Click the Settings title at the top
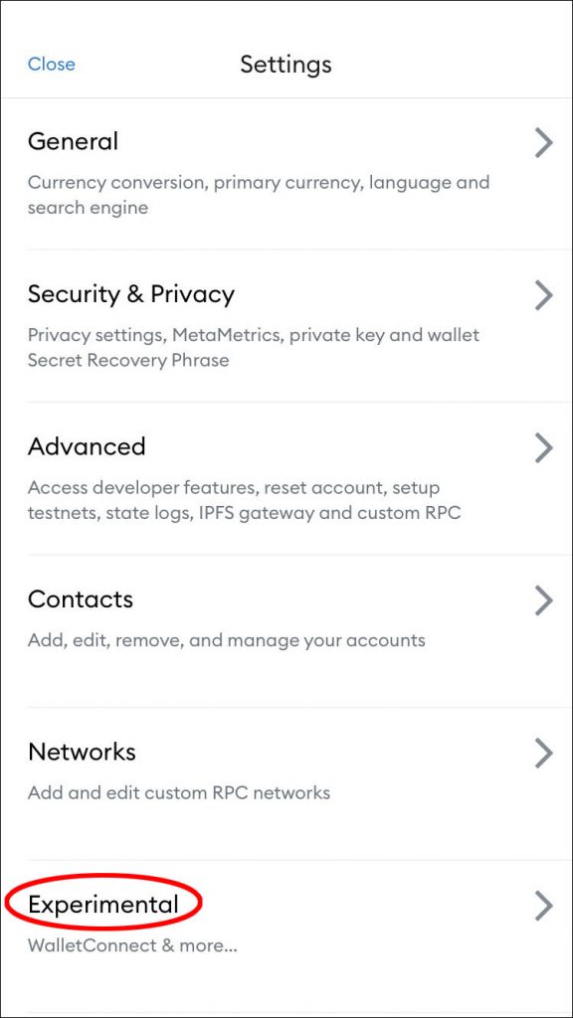573x1018 pixels. pyautogui.click(x=286, y=65)
